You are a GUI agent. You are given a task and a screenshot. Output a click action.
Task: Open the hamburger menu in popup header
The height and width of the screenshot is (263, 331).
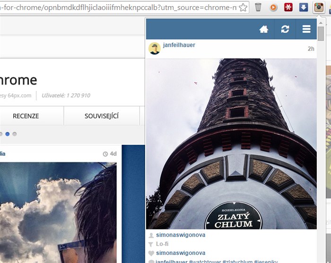click(306, 29)
